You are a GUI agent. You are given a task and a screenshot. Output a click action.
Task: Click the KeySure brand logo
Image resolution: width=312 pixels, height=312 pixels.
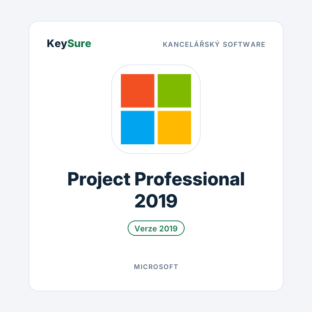pyautogui.click(x=69, y=44)
